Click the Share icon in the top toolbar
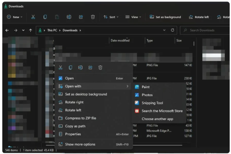 click(81, 17)
